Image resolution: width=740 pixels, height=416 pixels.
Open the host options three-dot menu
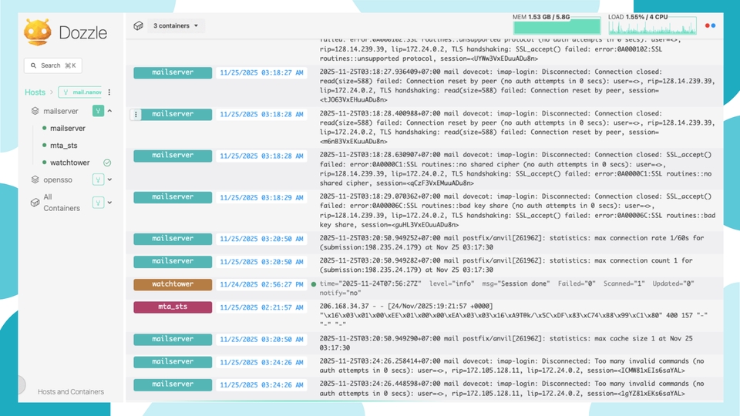coord(109,92)
